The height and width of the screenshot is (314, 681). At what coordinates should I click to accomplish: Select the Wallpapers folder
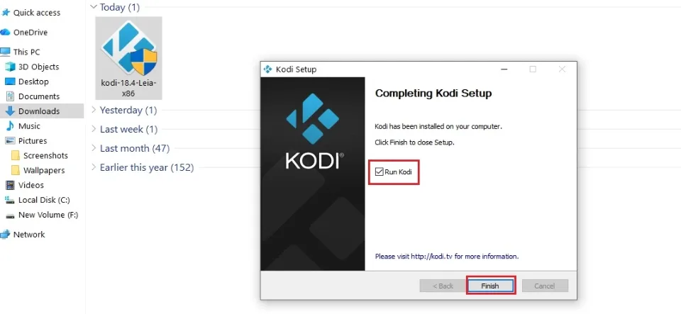point(43,171)
